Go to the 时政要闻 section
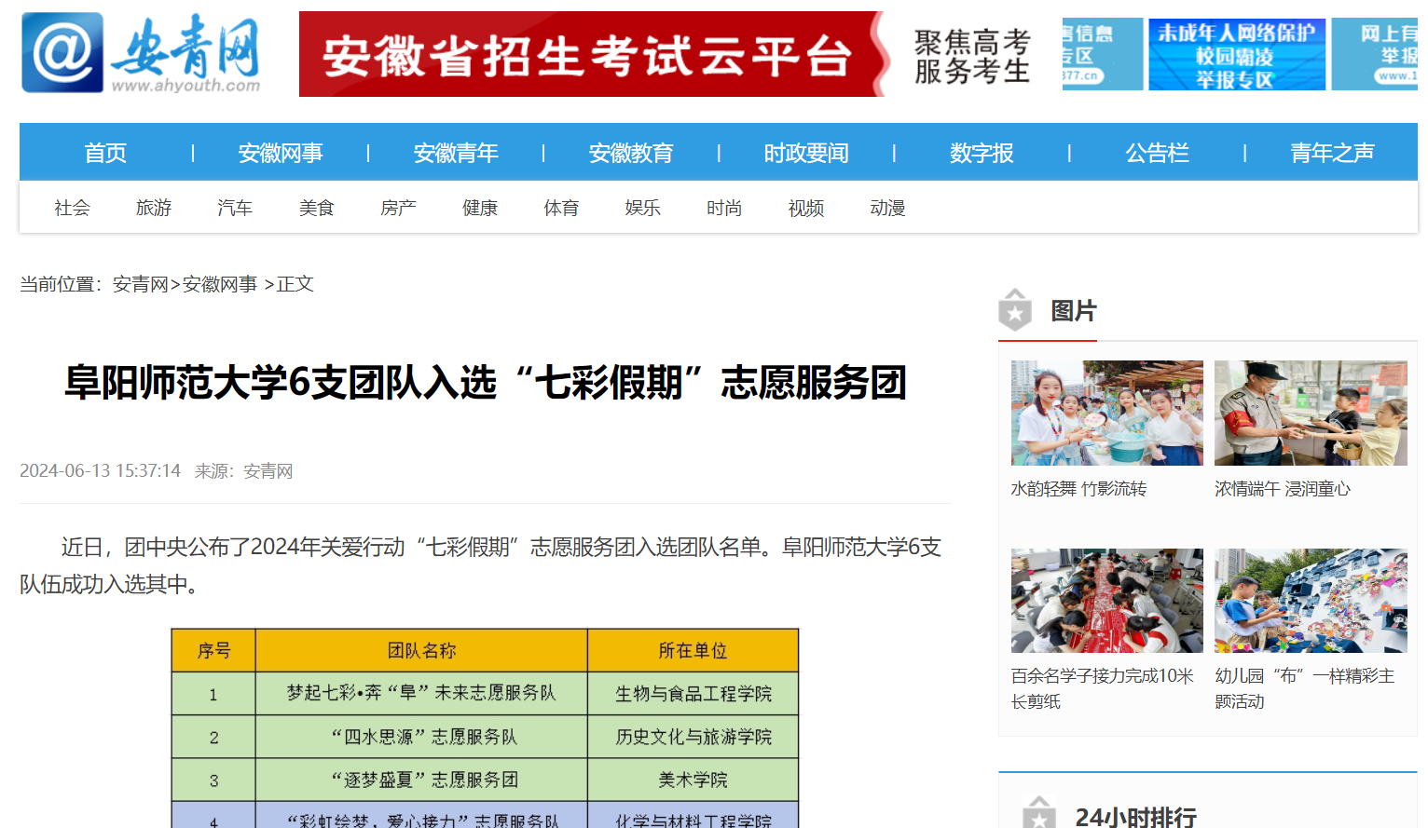1428x828 pixels. pyautogui.click(x=806, y=153)
